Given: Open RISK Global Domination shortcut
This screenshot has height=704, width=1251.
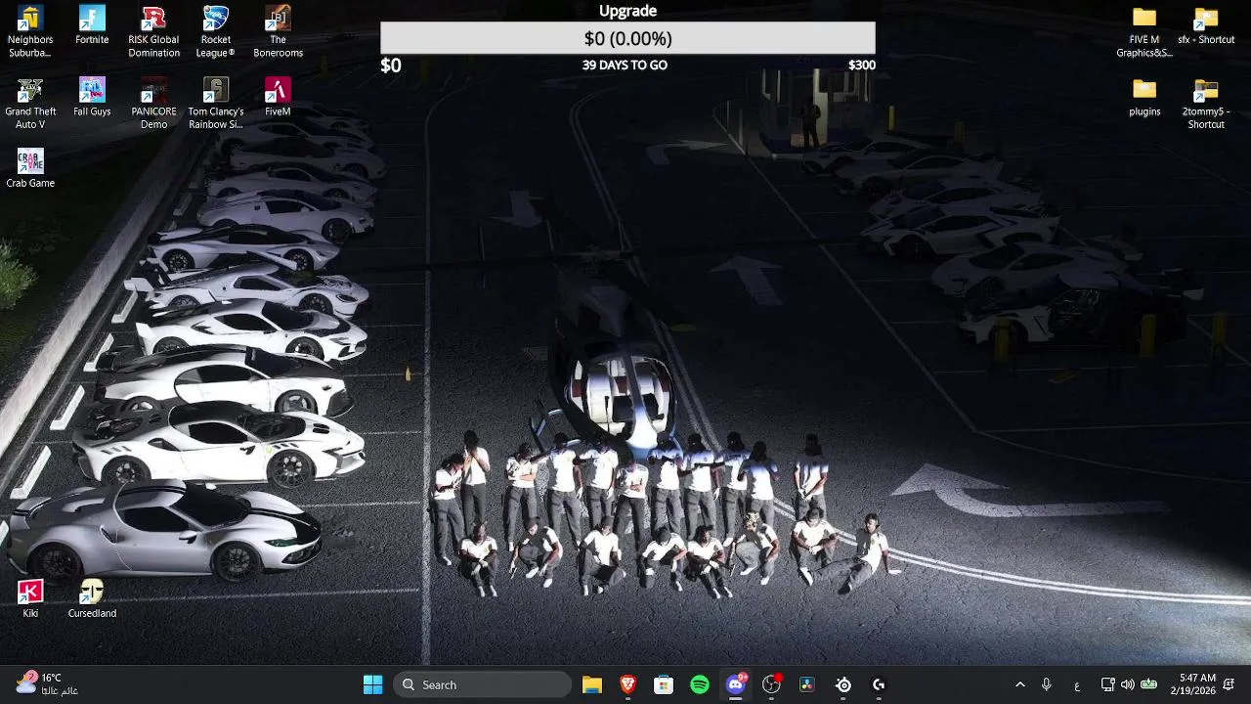Looking at the screenshot, I should 153,31.
